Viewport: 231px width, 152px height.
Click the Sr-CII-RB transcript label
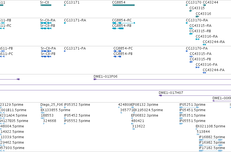coord(48,25)
